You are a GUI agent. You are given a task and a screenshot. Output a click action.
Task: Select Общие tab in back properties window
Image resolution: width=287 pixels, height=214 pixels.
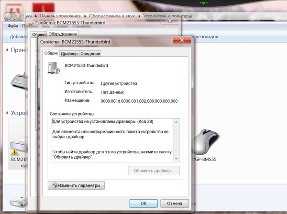[x=39, y=34]
